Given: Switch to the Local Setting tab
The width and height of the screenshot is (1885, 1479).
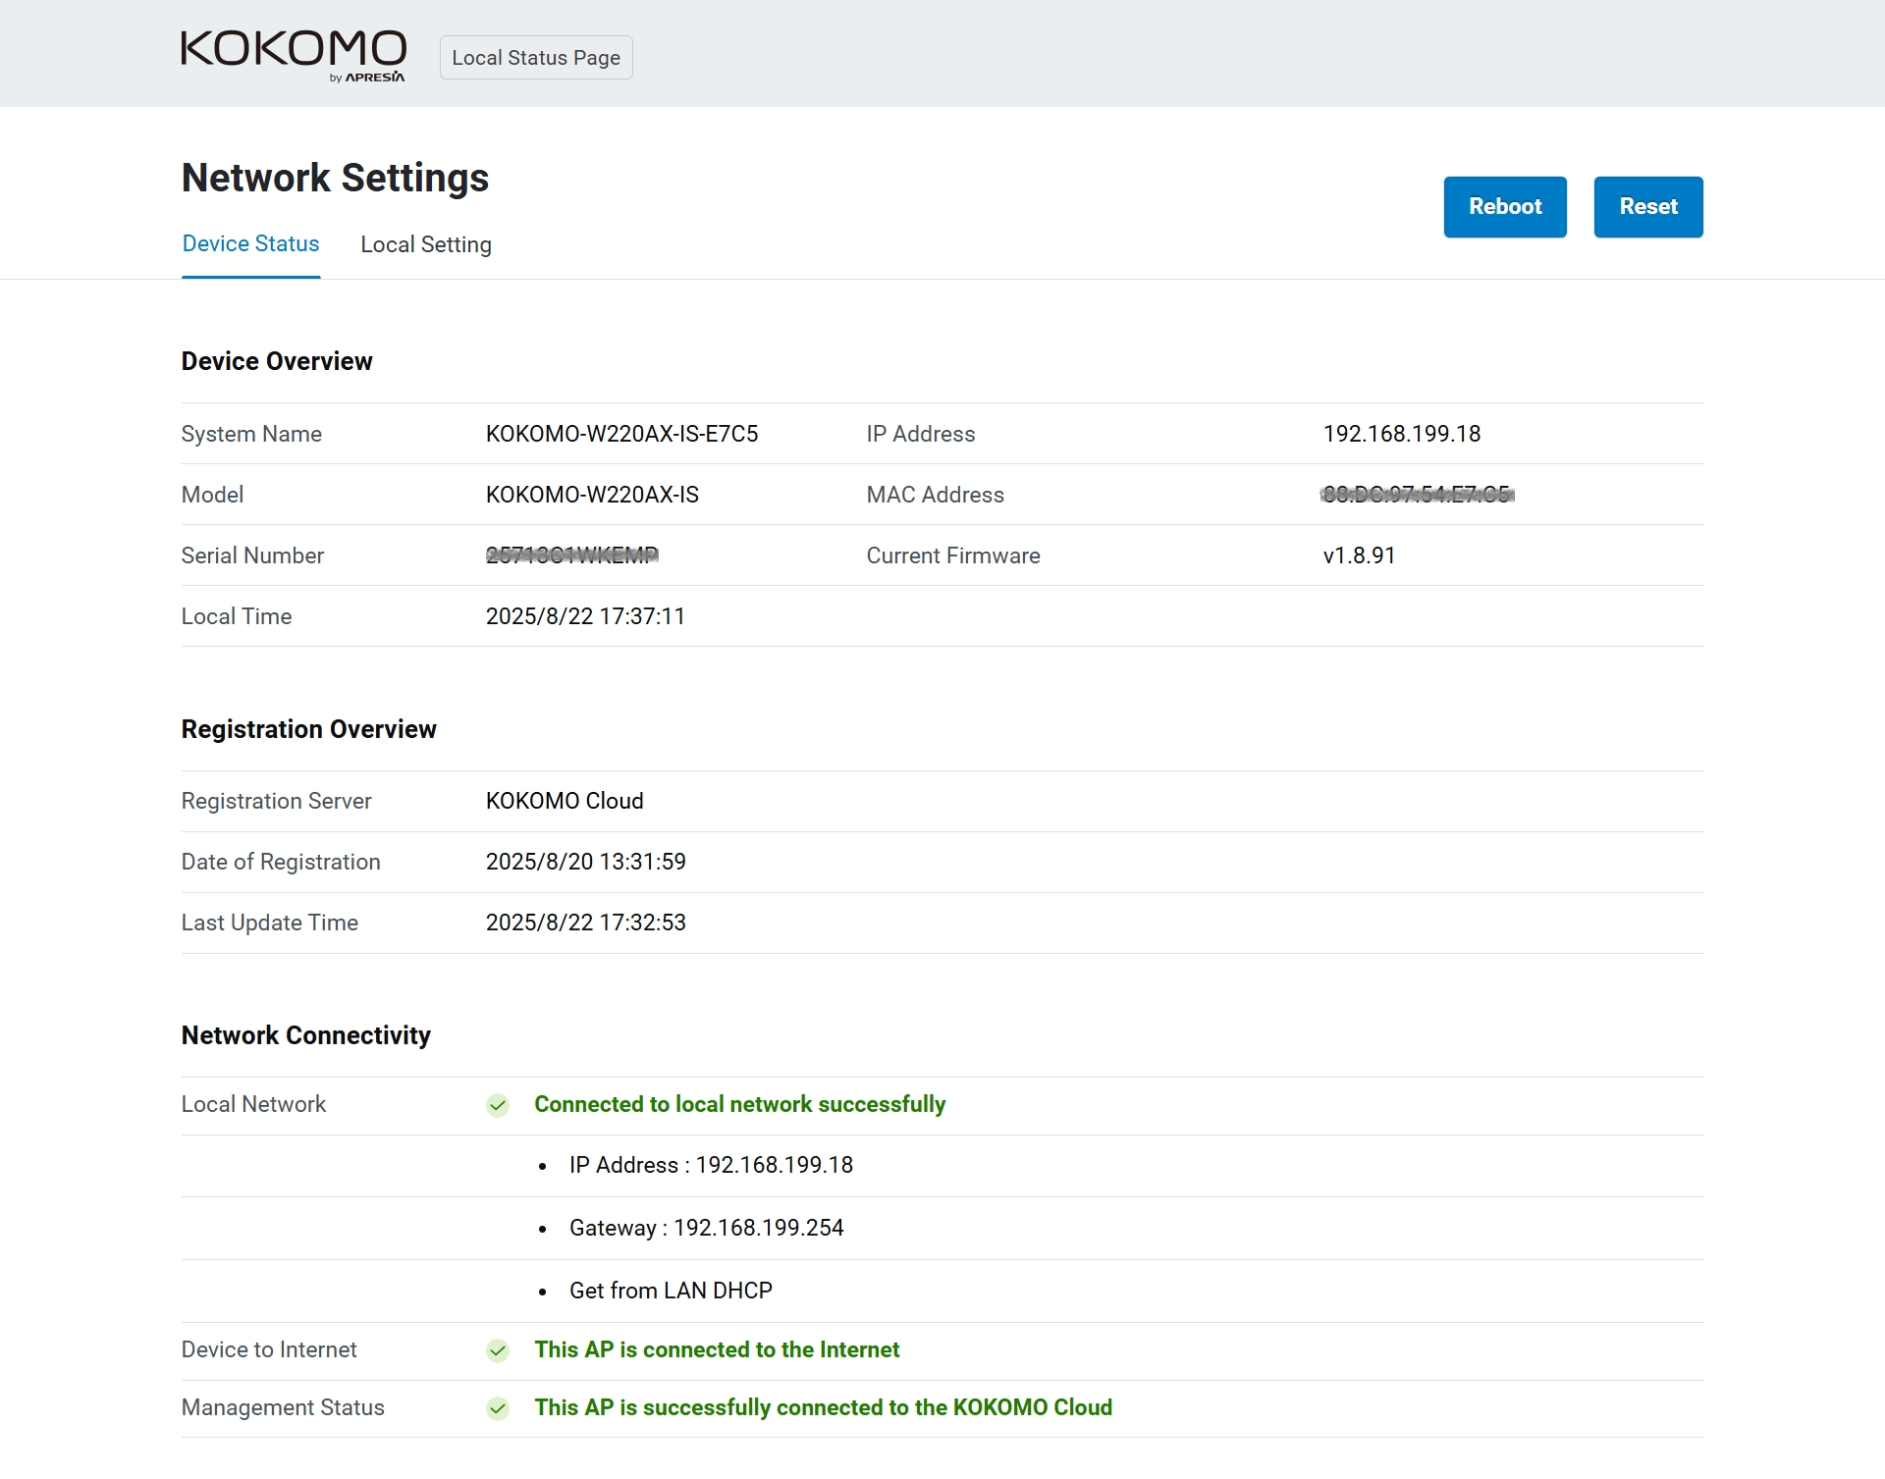Looking at the screenshot, I should tap(425, 244).
